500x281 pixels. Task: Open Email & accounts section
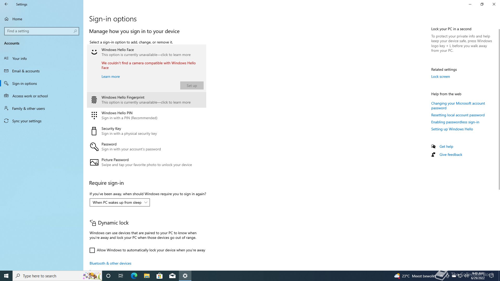tap(42, 71)
